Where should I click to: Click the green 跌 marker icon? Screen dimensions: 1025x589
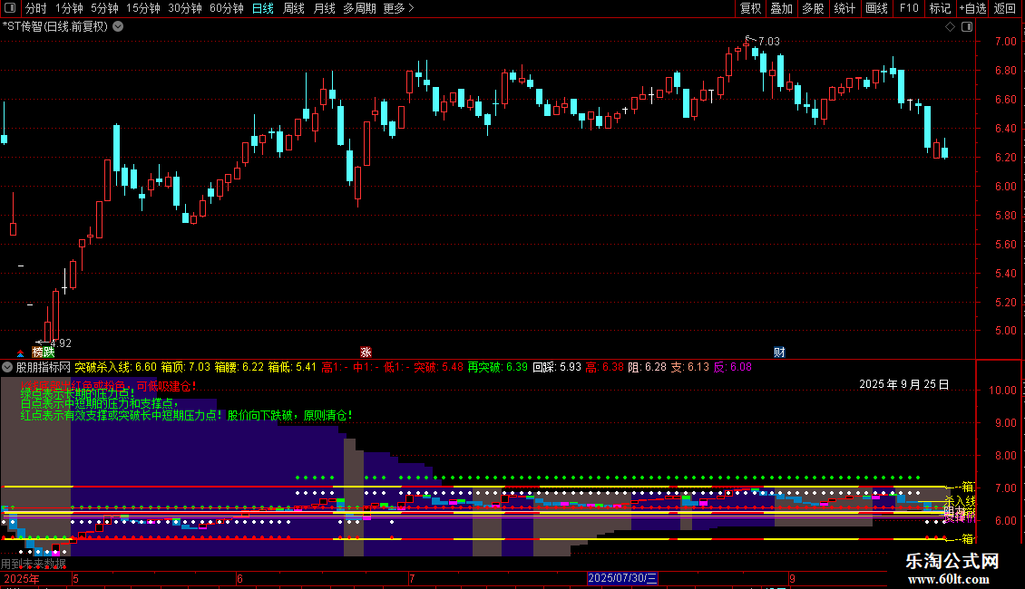click(x=49, y=352)
